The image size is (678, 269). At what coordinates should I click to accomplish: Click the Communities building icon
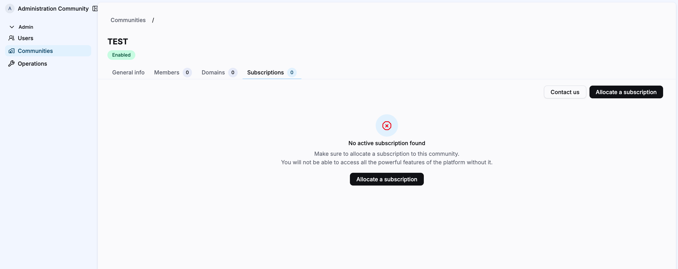click(11, 51)
